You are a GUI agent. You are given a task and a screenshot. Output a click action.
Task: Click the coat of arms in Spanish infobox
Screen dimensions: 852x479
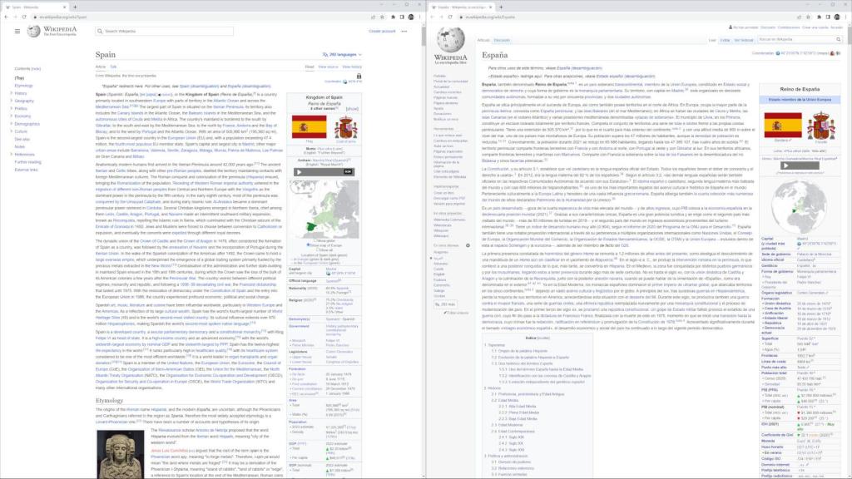coord(821,126)
